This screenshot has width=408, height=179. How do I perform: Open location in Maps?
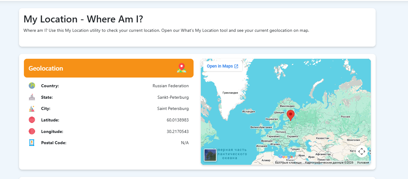click(223, 66)
